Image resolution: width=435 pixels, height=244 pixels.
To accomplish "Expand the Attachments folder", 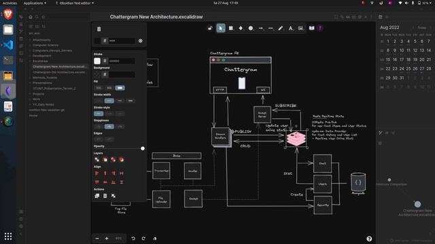I will (x=41, y=40).
